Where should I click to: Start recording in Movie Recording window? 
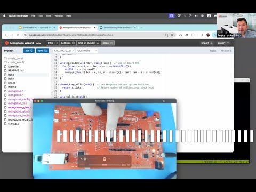pyautogui.click(x=105, y=159)
